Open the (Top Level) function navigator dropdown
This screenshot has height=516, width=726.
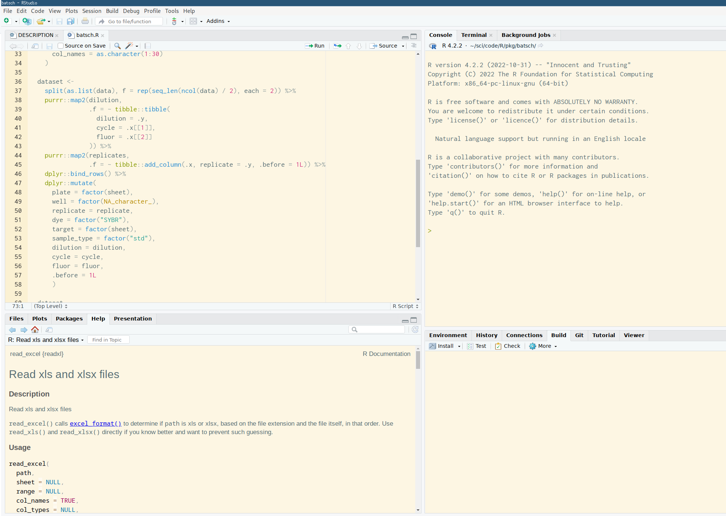(x=51, y=306)
